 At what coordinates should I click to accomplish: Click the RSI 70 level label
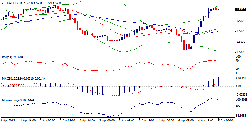[237, 61]
